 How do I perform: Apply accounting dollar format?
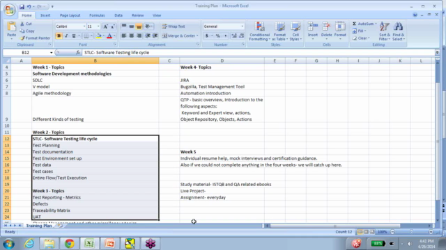click(207, 35)
